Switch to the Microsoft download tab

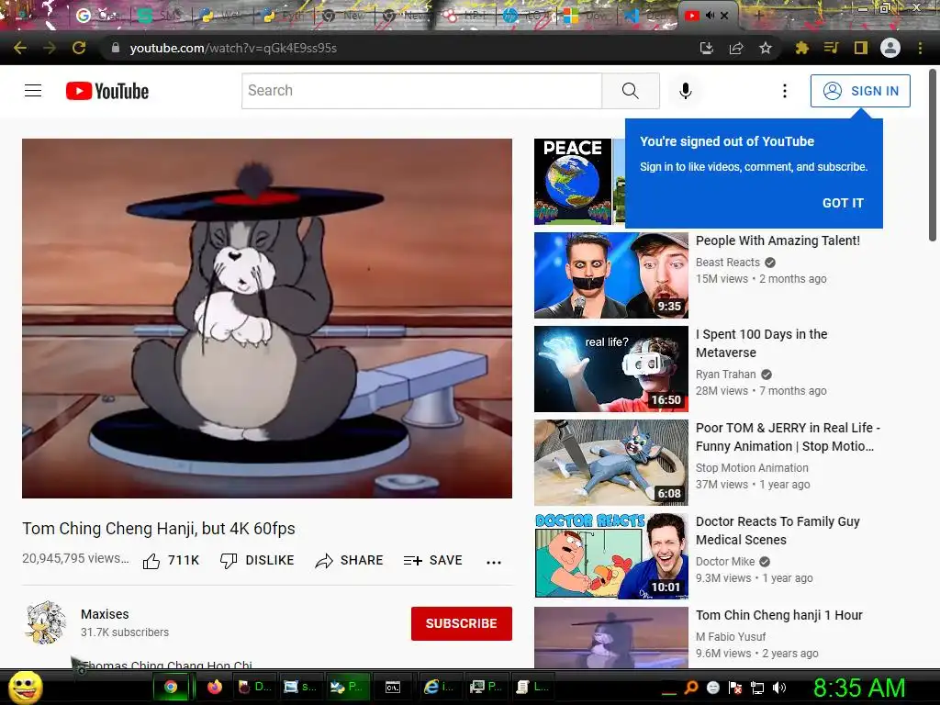(x=587, y=16)
